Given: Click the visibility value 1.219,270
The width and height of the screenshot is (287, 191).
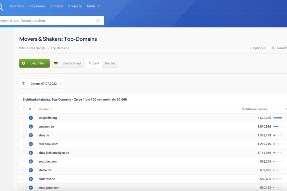Looking at the screenshot, I should 264,144.
